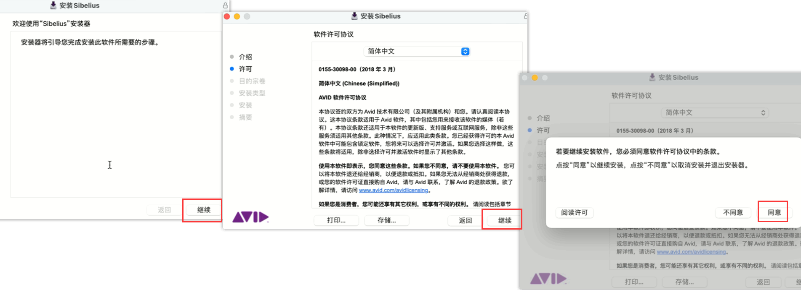Click the blue arrow stepper of the language selector
Viewport: 801px width, 290px height.
click(465, 51)
